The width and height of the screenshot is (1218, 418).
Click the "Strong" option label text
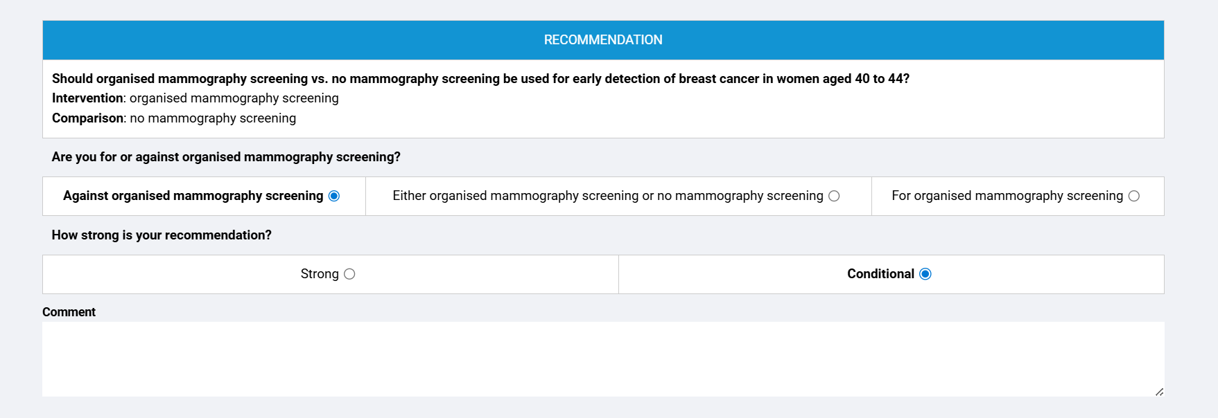(x=320, y=274)
